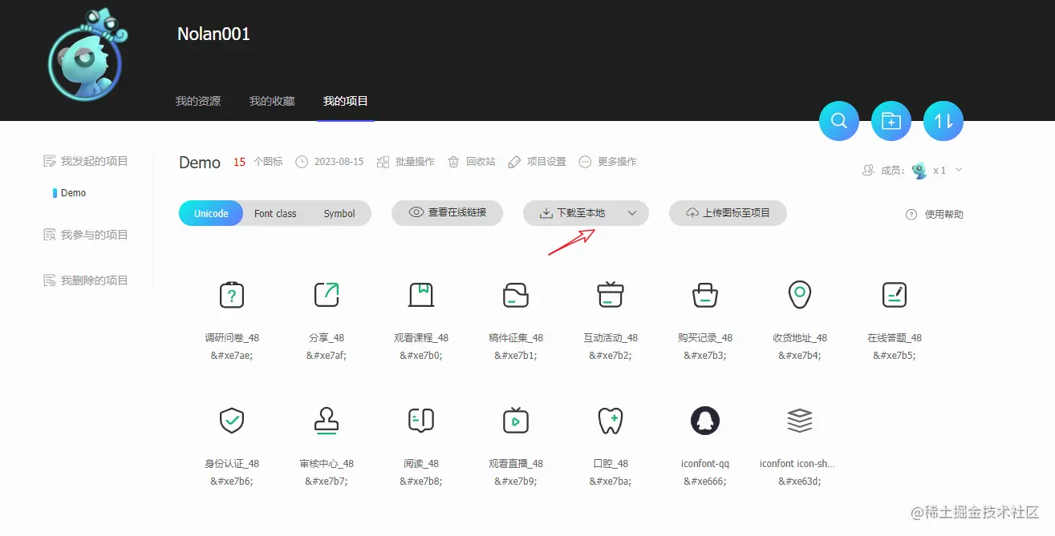Click the iconfont-qq bell icon
Screen dimensions: 1055x536
click(x=705, y=420)
